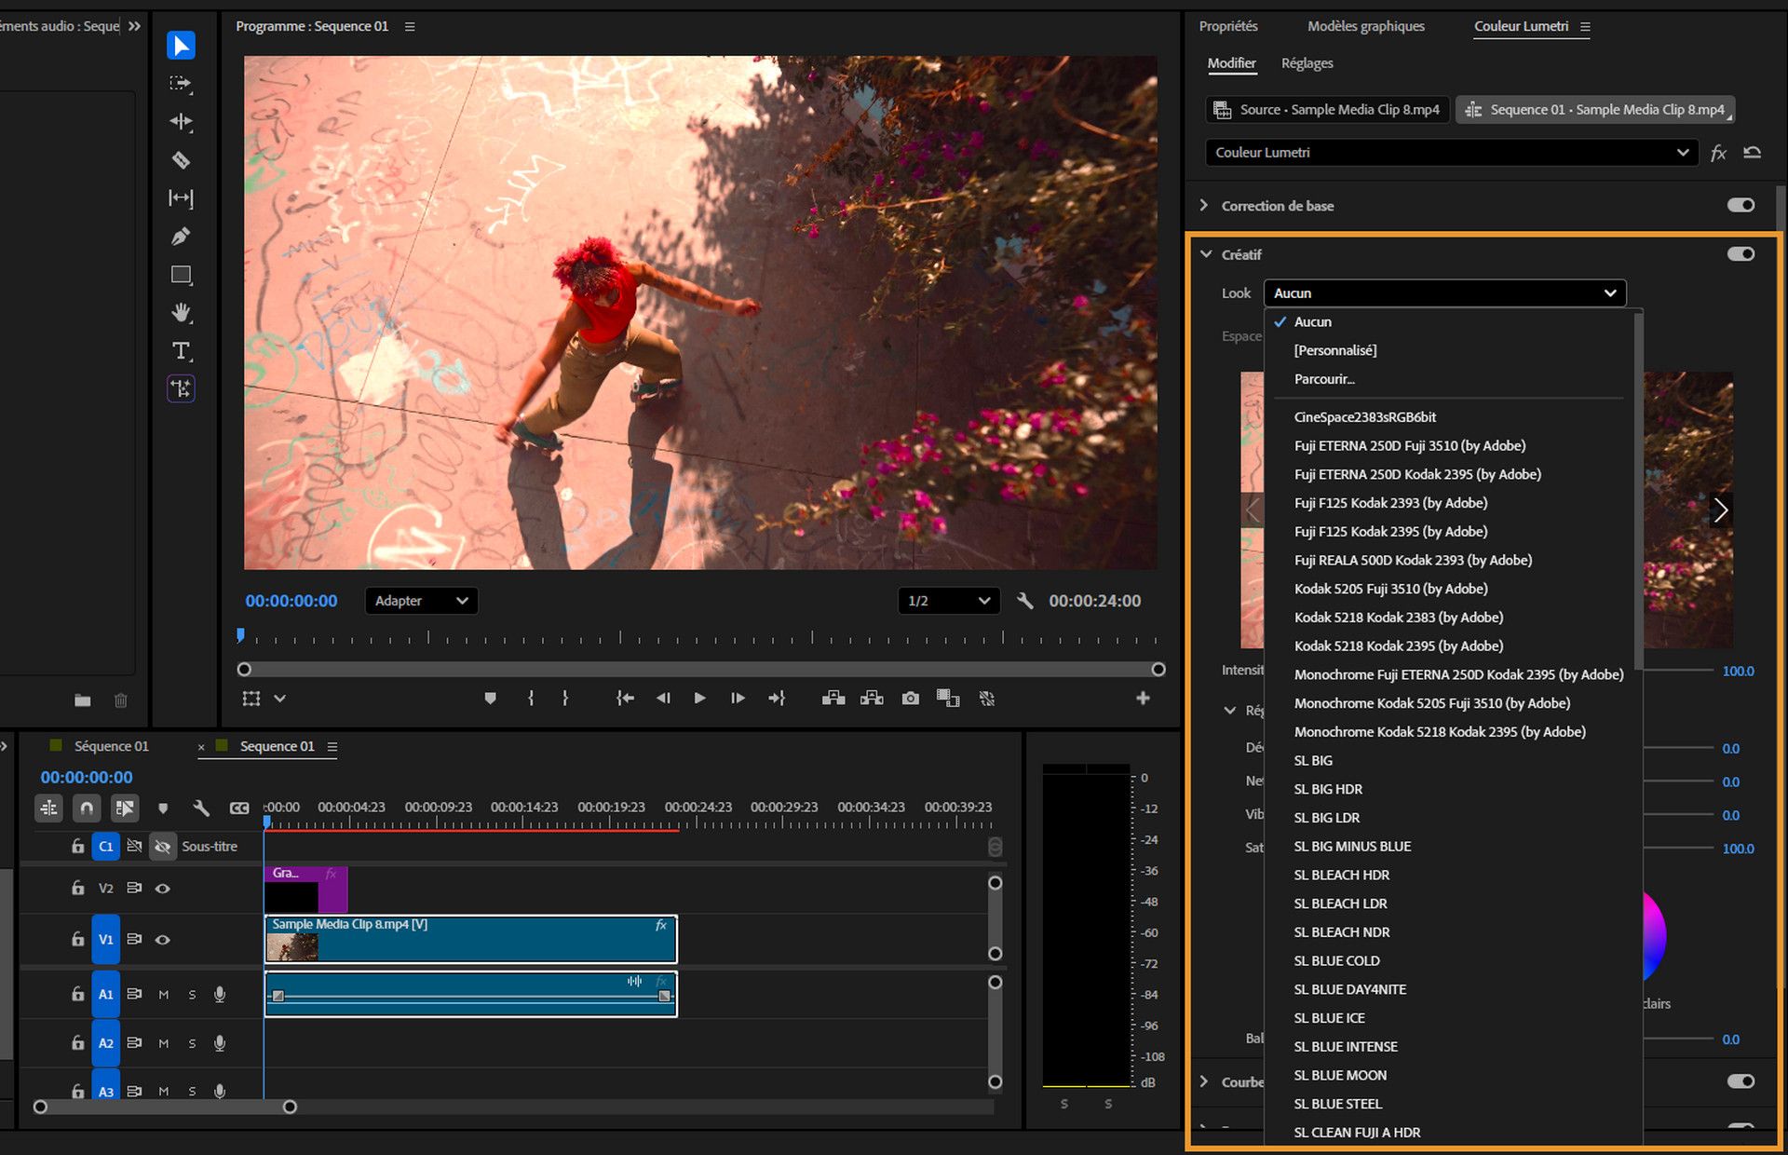1788x1155 pixels.
Task: Select SL BLUE MOON from the Look menu
Action: pos(1340,1075)
